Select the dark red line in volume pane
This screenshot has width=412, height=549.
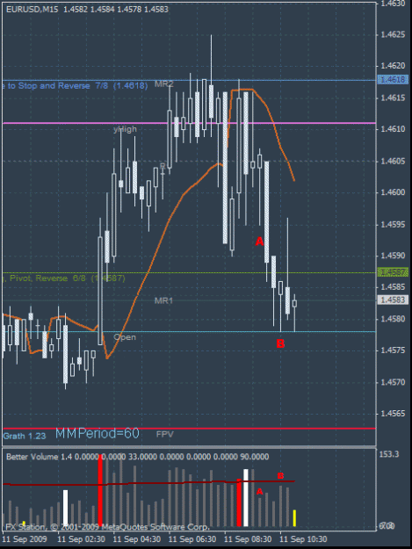point(148,483)
